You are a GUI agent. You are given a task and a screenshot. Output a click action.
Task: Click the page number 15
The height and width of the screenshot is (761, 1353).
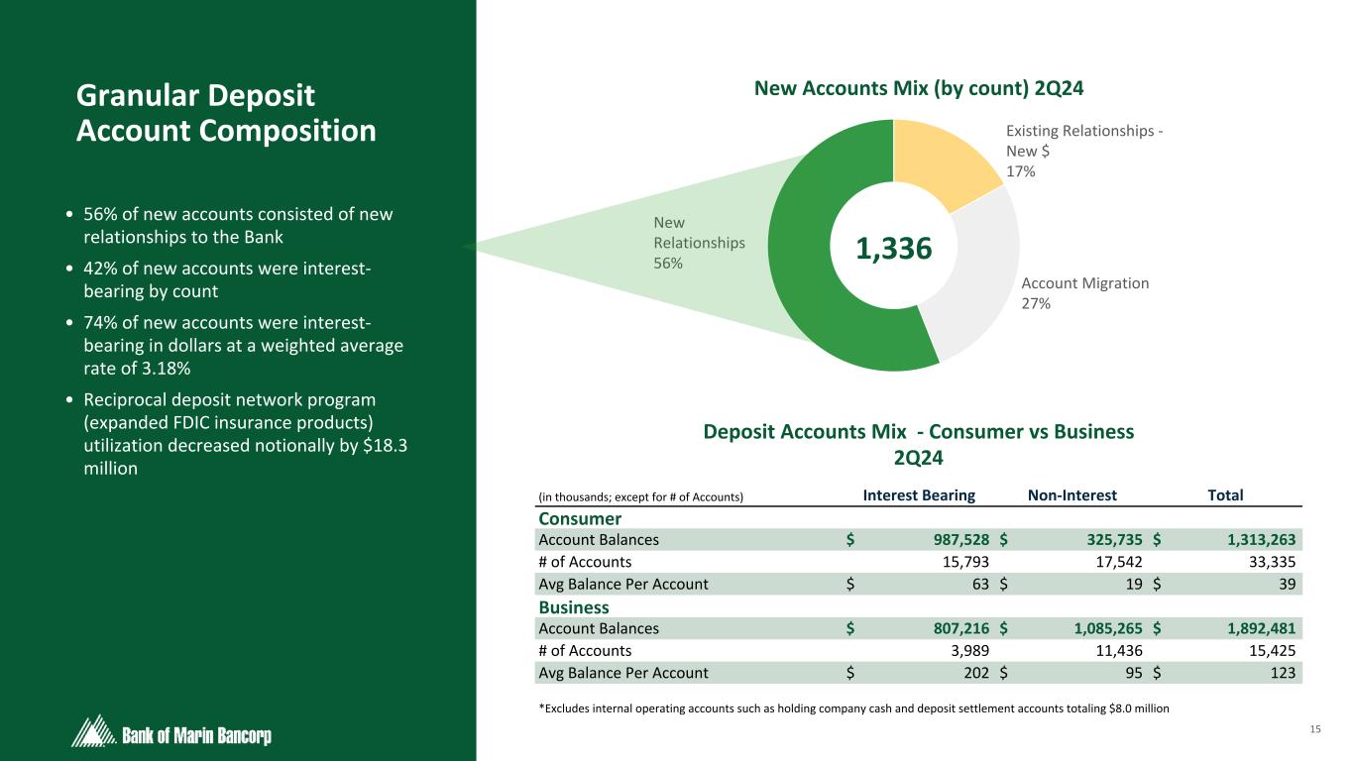[1315, 730]
